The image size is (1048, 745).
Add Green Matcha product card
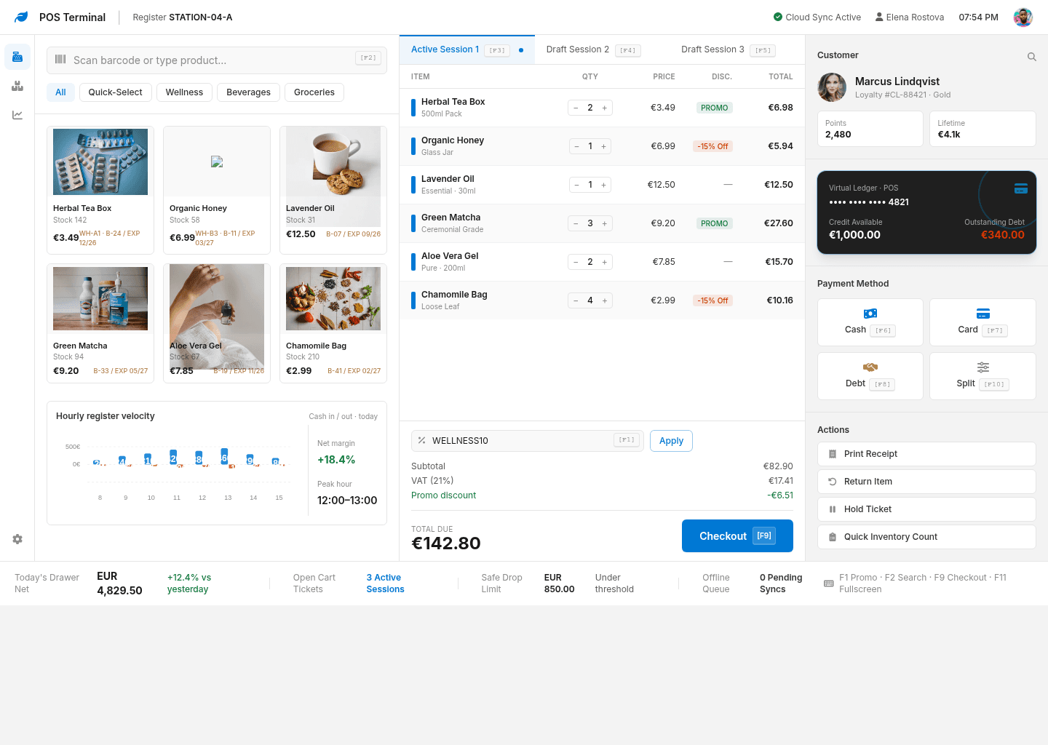click(100, 323)
